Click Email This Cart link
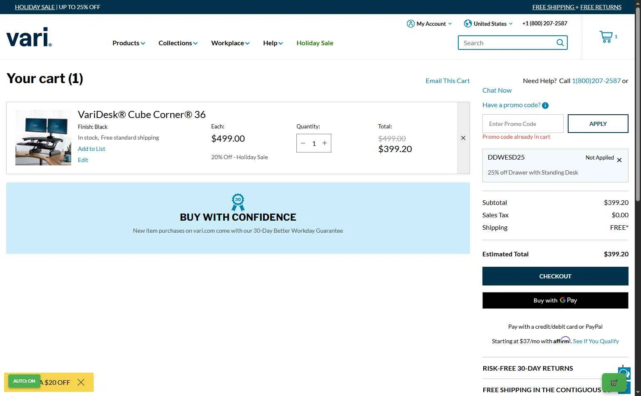 click(447, 81)
